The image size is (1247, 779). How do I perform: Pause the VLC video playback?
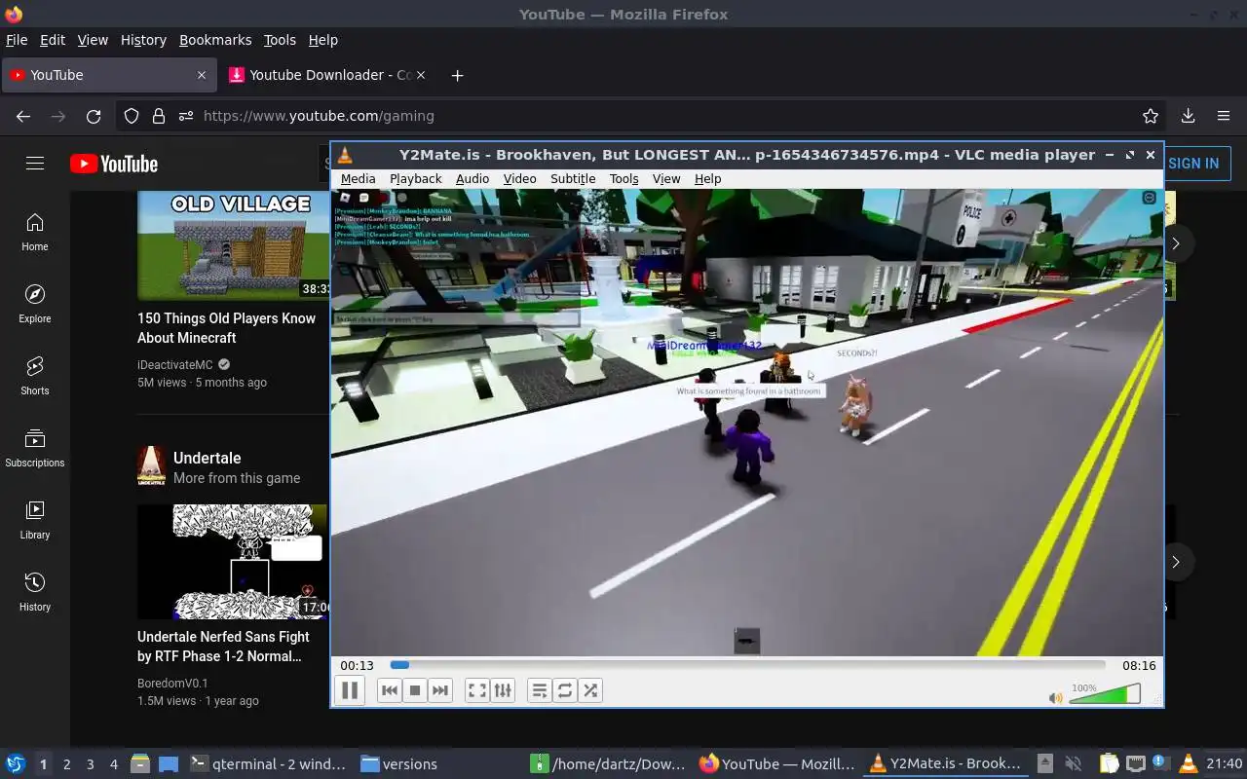(350, 690)
